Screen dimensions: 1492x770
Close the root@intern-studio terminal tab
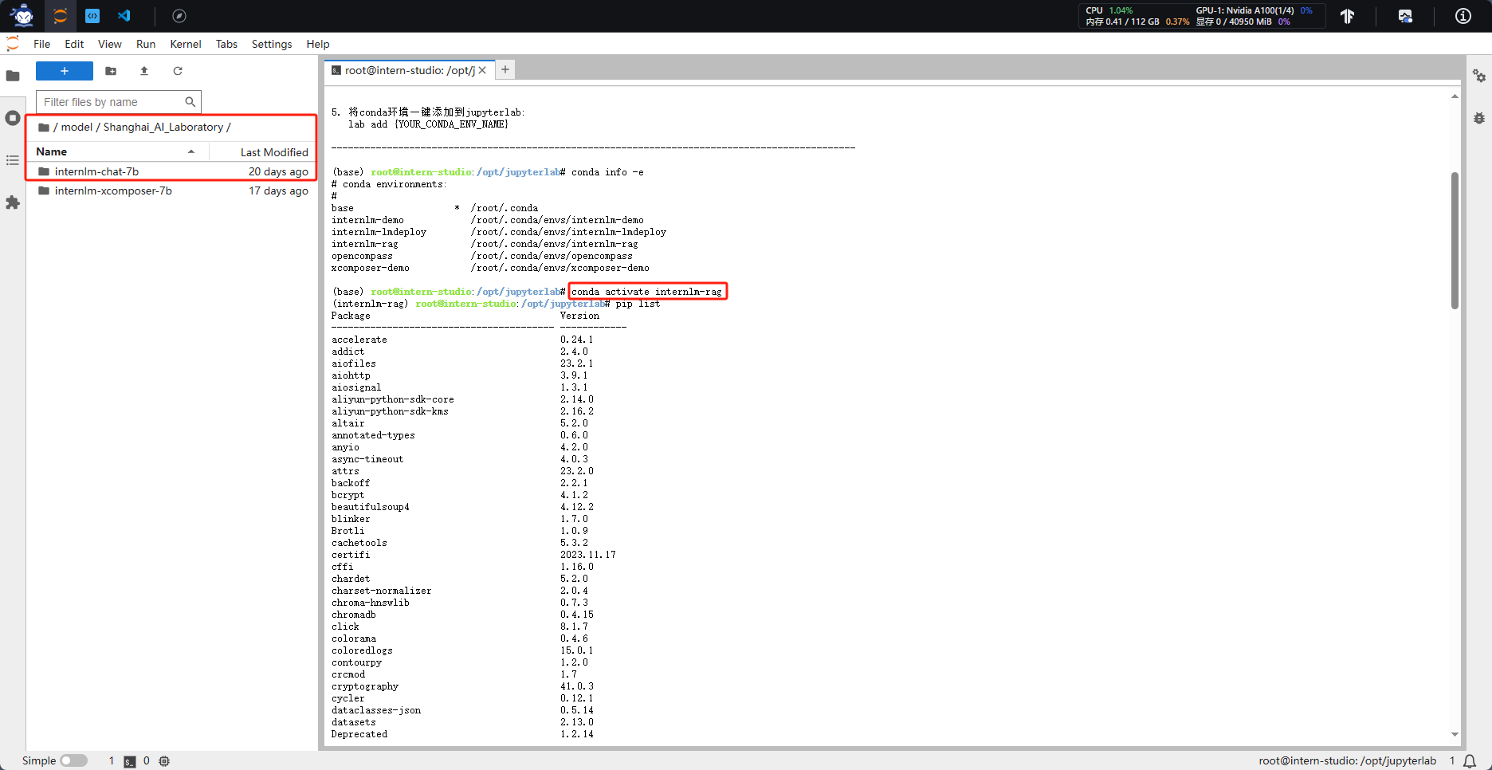coord(482,70)
